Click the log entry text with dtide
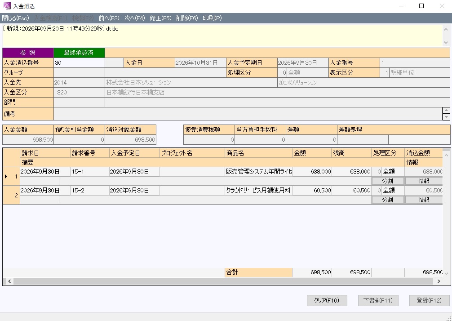The height and width of the screenshot is (321, 452). 61,29
